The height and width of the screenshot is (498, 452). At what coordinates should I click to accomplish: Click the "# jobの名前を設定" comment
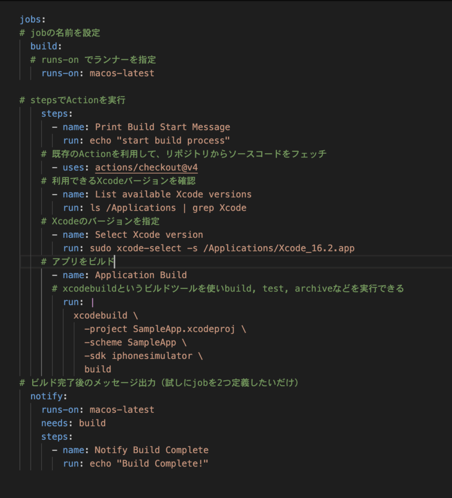tap(60, 33)
